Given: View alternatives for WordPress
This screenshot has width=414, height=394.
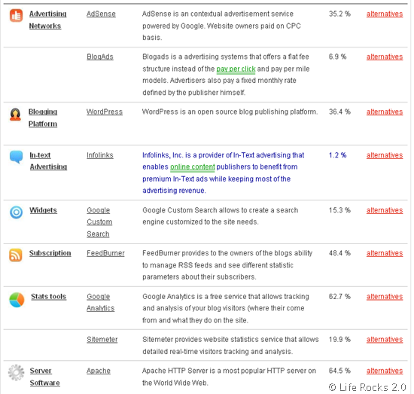Looking at the screenshot, I should click(x=385, y=111).
